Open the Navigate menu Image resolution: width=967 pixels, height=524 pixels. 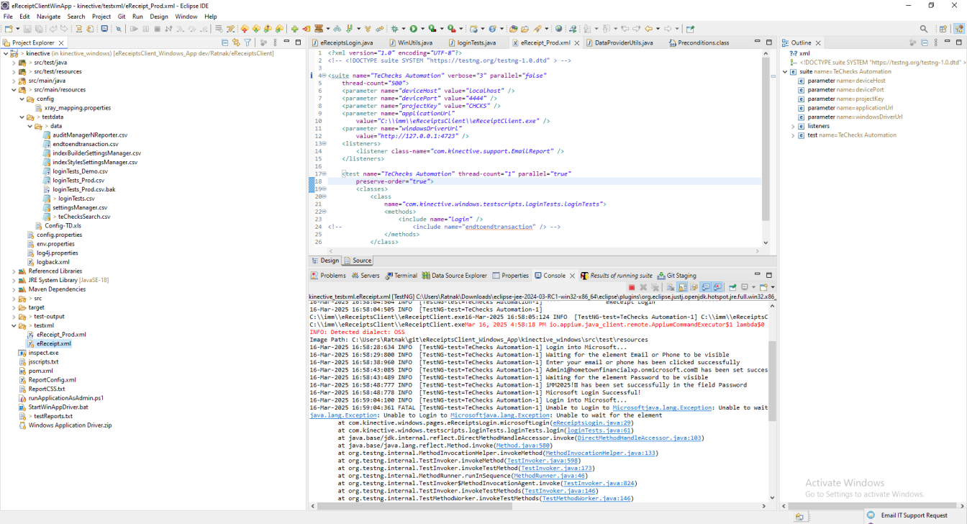[48, 17]
